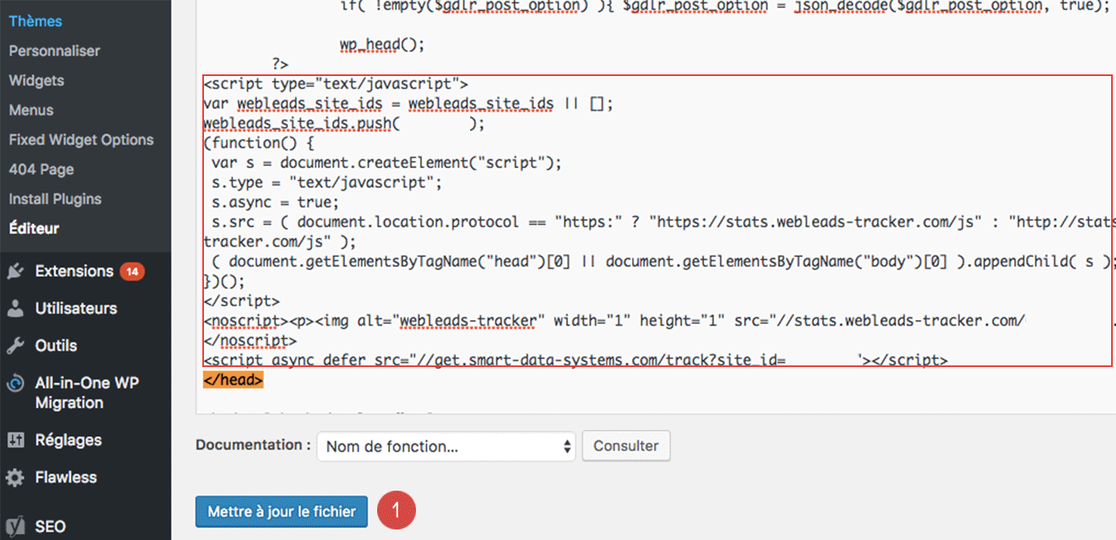Click the var webleads_site_ids declaration line
This screenshot has width=1116, height=540.
click(x=409, y=103)
